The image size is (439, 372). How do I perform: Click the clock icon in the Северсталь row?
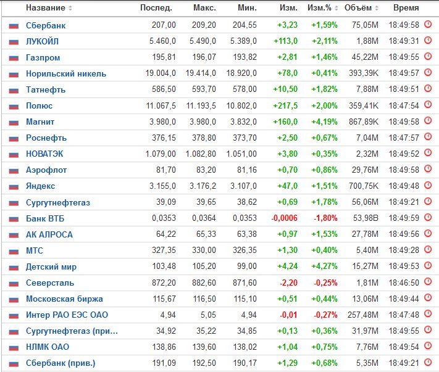428,281
